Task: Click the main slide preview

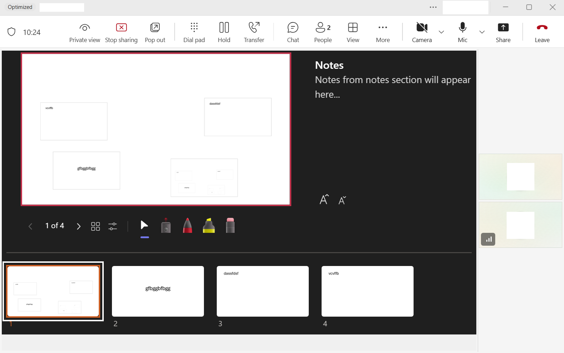Action: pos(156,129)
